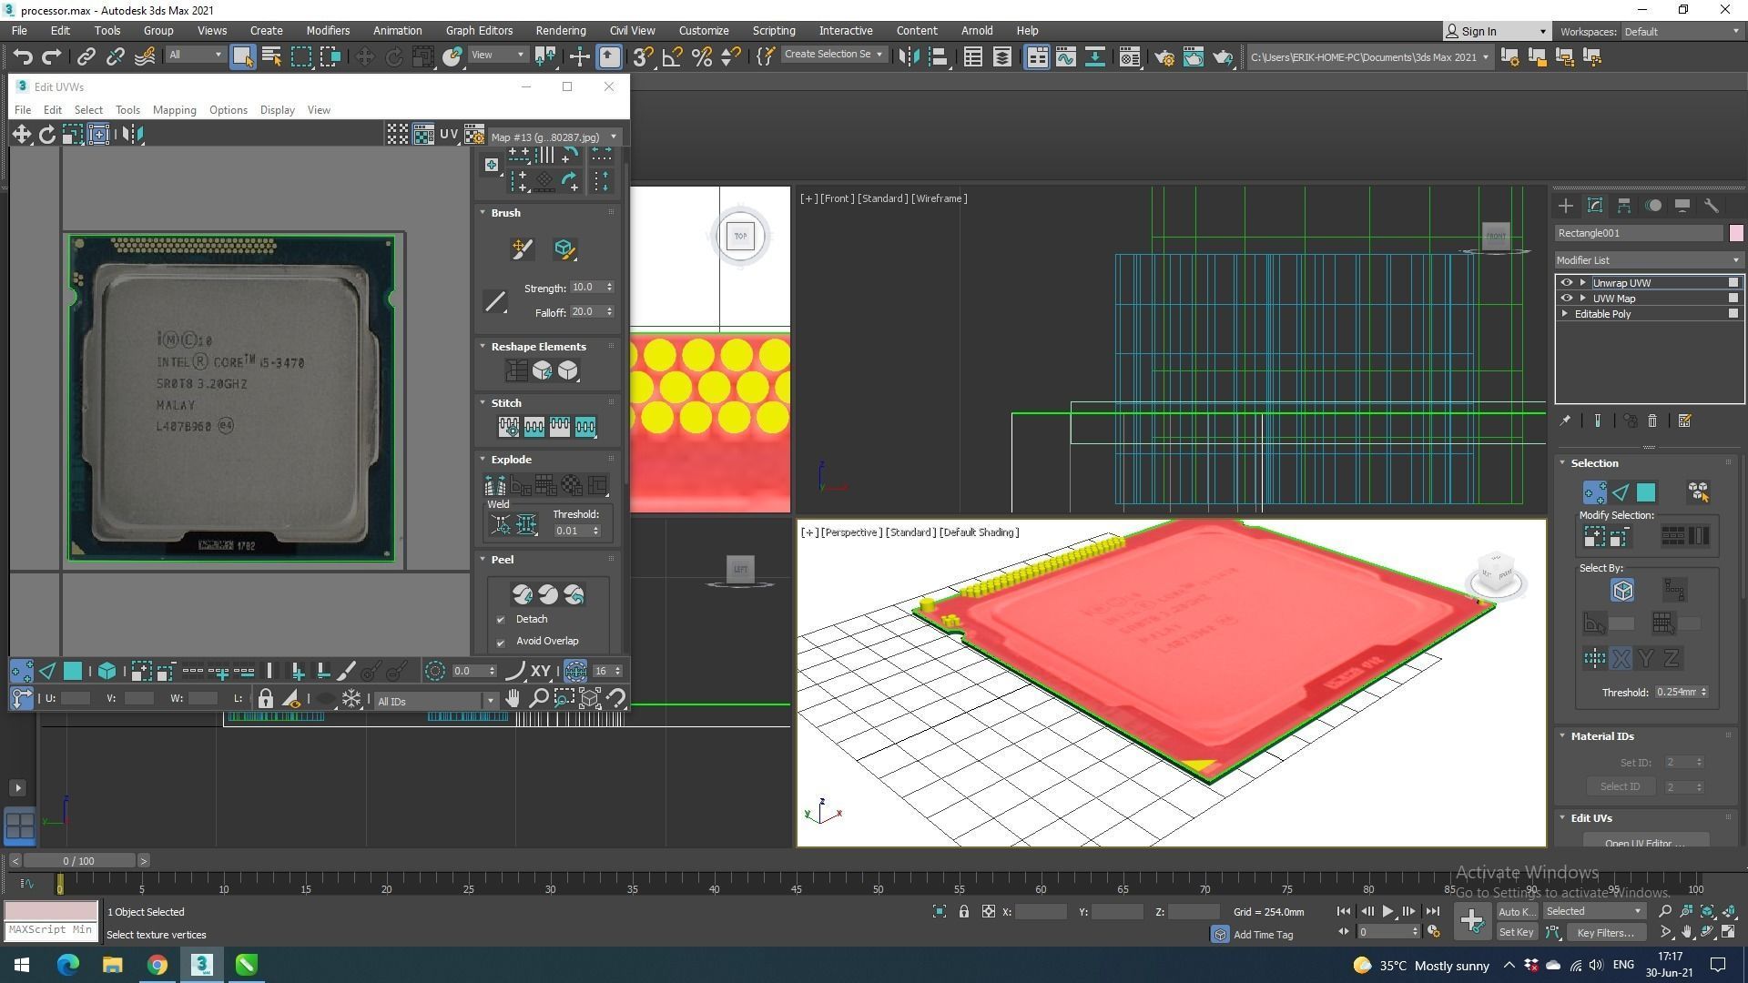Open the Graph Editors menu

click(479, 31)
